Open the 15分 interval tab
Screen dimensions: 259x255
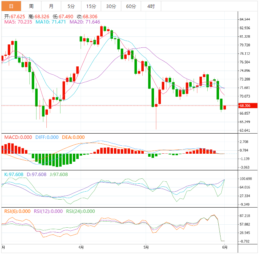click(91, 6)
